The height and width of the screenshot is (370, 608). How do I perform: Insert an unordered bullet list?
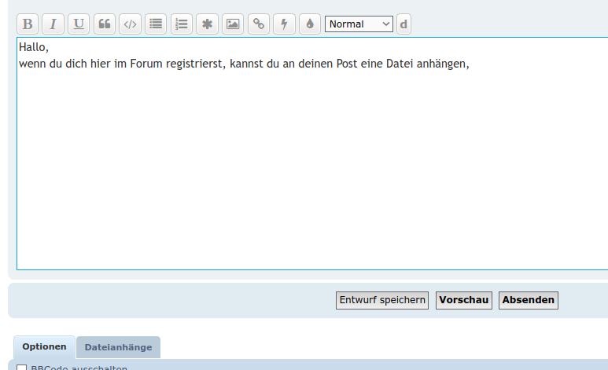[x=156, y=24]
